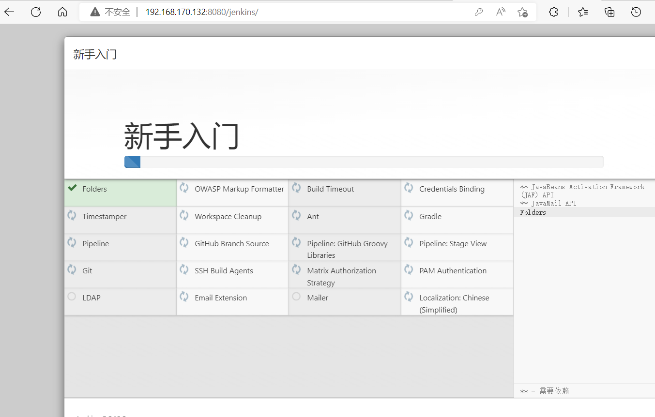Click the green checkmark beside Folders
Screen dimensions: 655x417
[72, 188]
